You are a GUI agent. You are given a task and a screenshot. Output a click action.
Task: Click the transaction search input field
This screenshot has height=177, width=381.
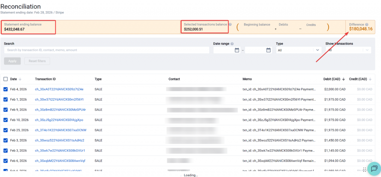(x=106, y=50)
